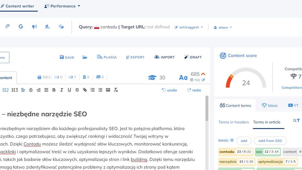Clear formatting with the Tx icon
The width and height of the screenshot is (302, 170).
point(116,90)
